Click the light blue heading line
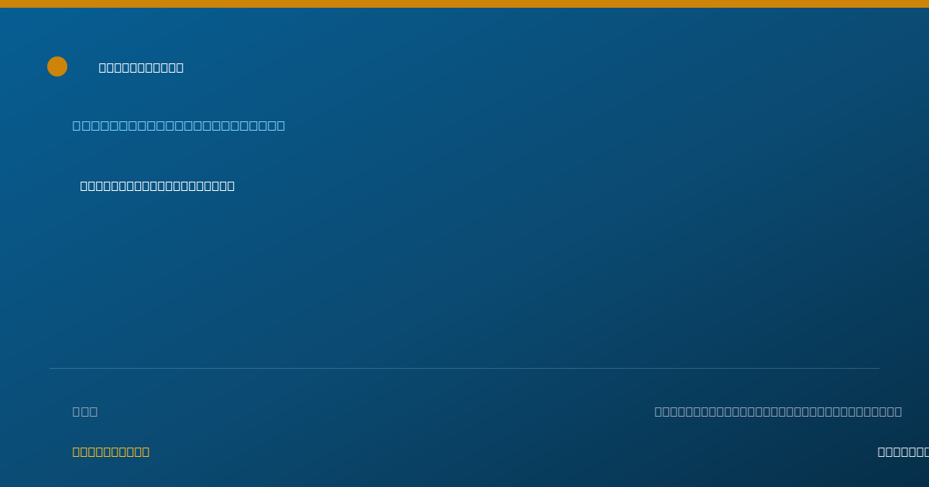This screenshot has height=487, width=929. pos(179,125)
